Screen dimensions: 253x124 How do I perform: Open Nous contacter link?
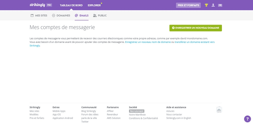[174, 114]
